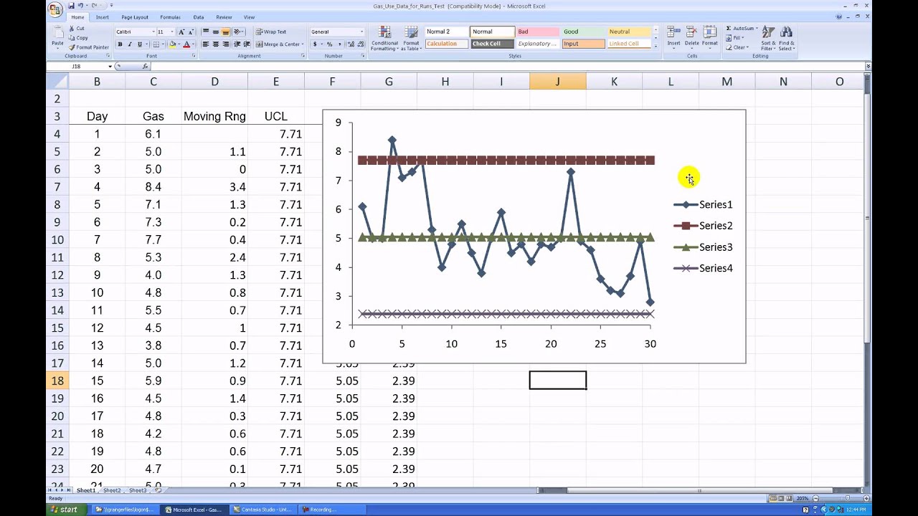
Task: Apply the Good cell style
Action: 582,32
